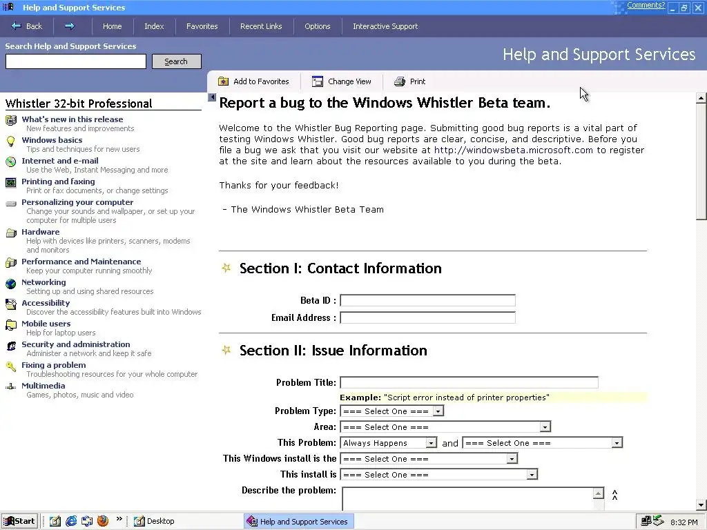Open the Networking help topic
Screen dimensions: 707x530
pos(43,282)
